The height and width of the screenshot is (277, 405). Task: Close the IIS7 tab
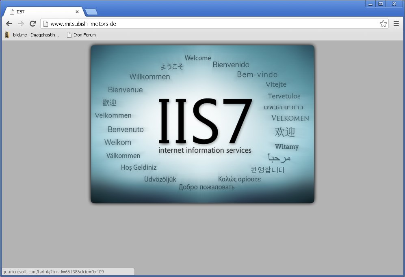[77, 12]
